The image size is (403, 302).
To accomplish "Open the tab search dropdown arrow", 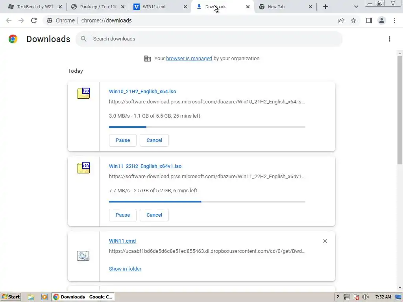I will click(356, 7).
